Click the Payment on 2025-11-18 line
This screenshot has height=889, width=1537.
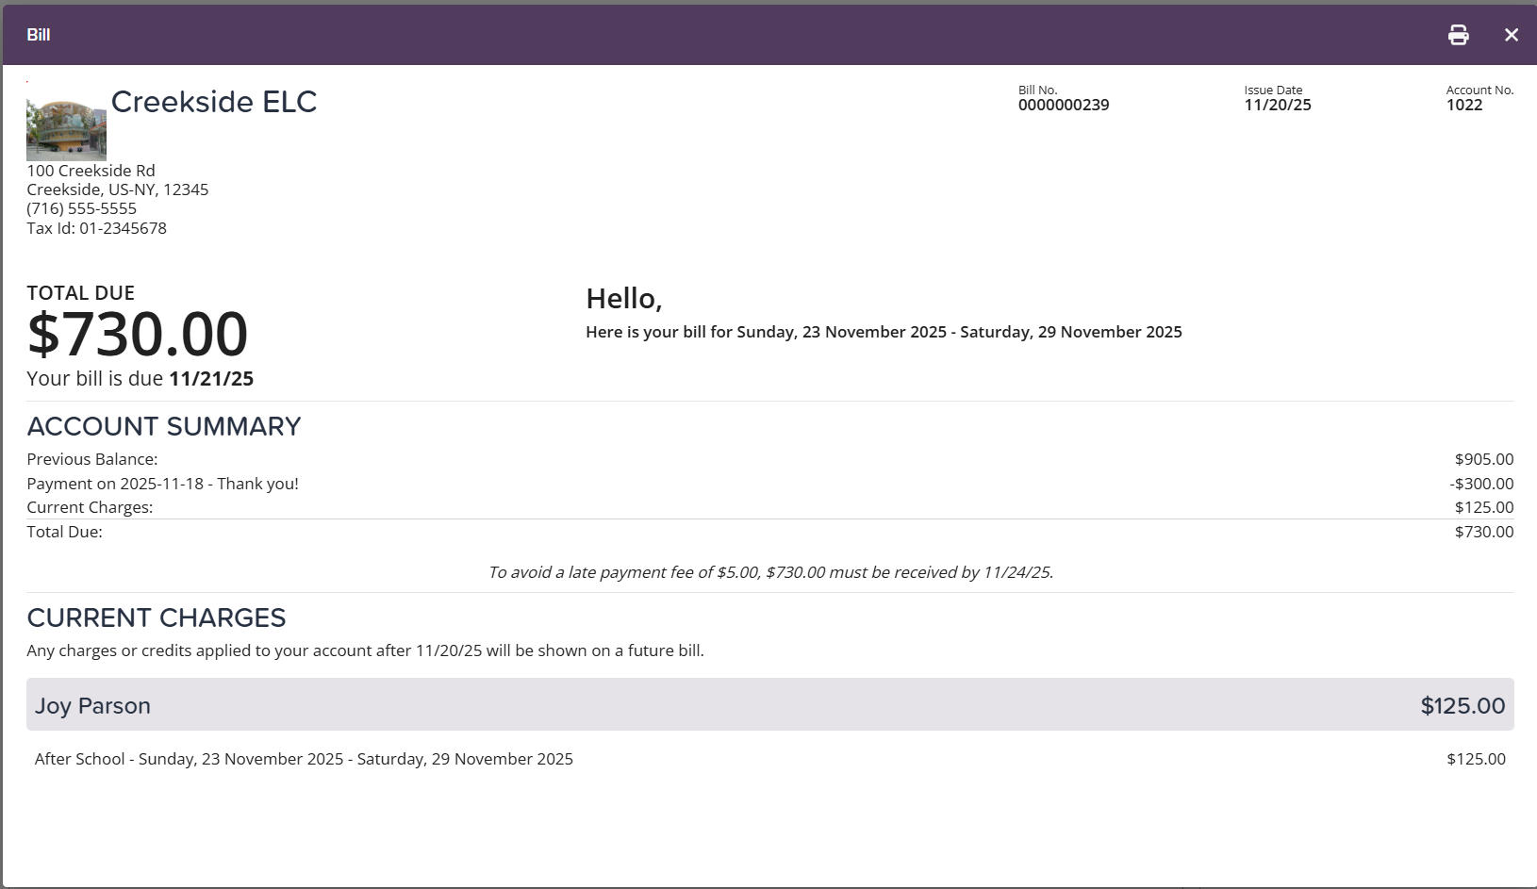[162, 484]
